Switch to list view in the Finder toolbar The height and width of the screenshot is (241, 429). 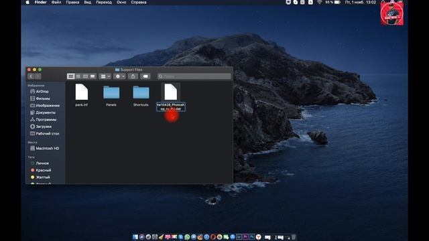point(78,76)
